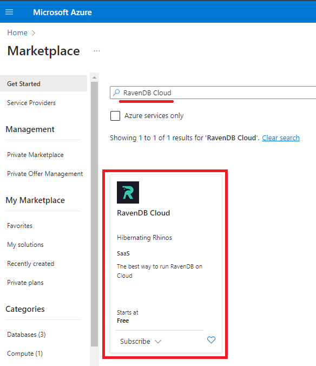The image size is (316, 366).
Task: Open Private Marketplace
Action: (36, 155)
